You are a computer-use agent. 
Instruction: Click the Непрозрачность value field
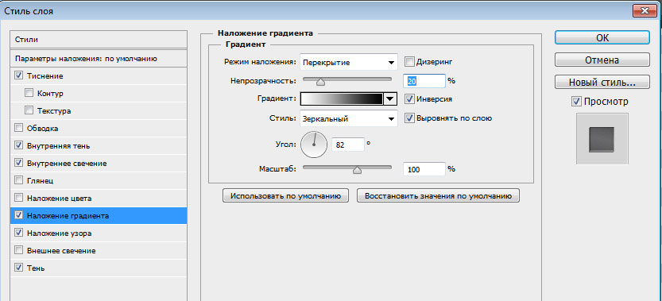click(x=424, y=81)
